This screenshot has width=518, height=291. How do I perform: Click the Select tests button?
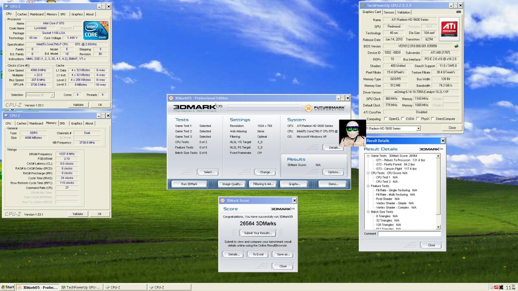coord(209,172)
